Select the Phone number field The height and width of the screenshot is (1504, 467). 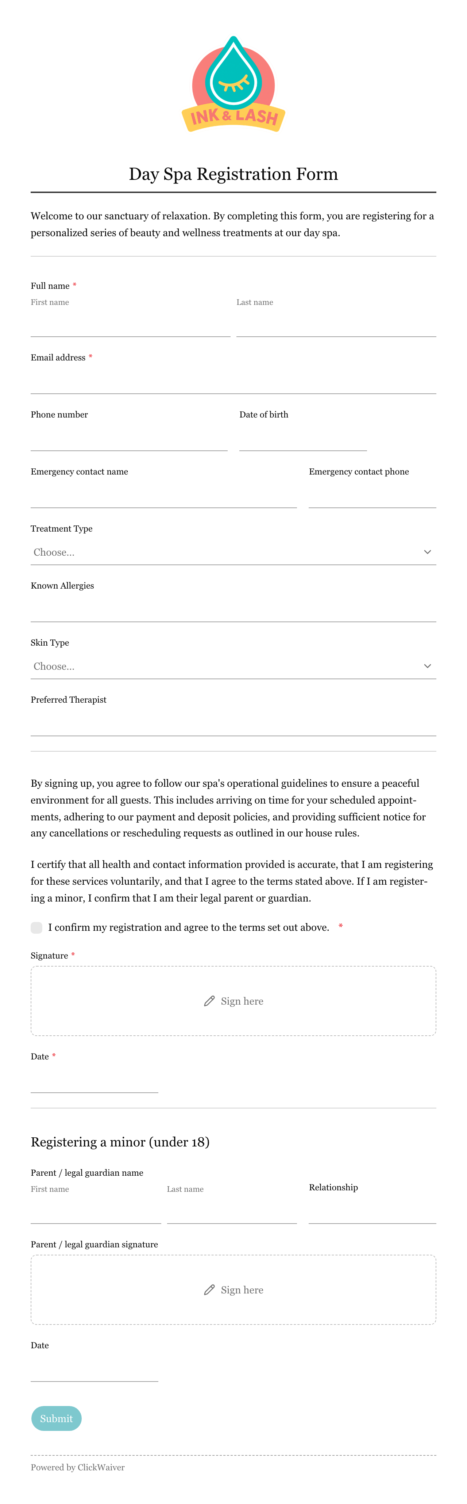[x=130, y=438]
